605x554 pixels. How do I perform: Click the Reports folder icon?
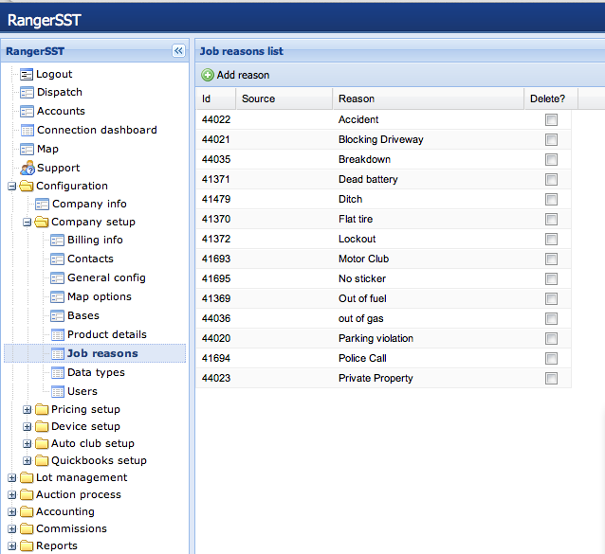(x=26, y=545)
